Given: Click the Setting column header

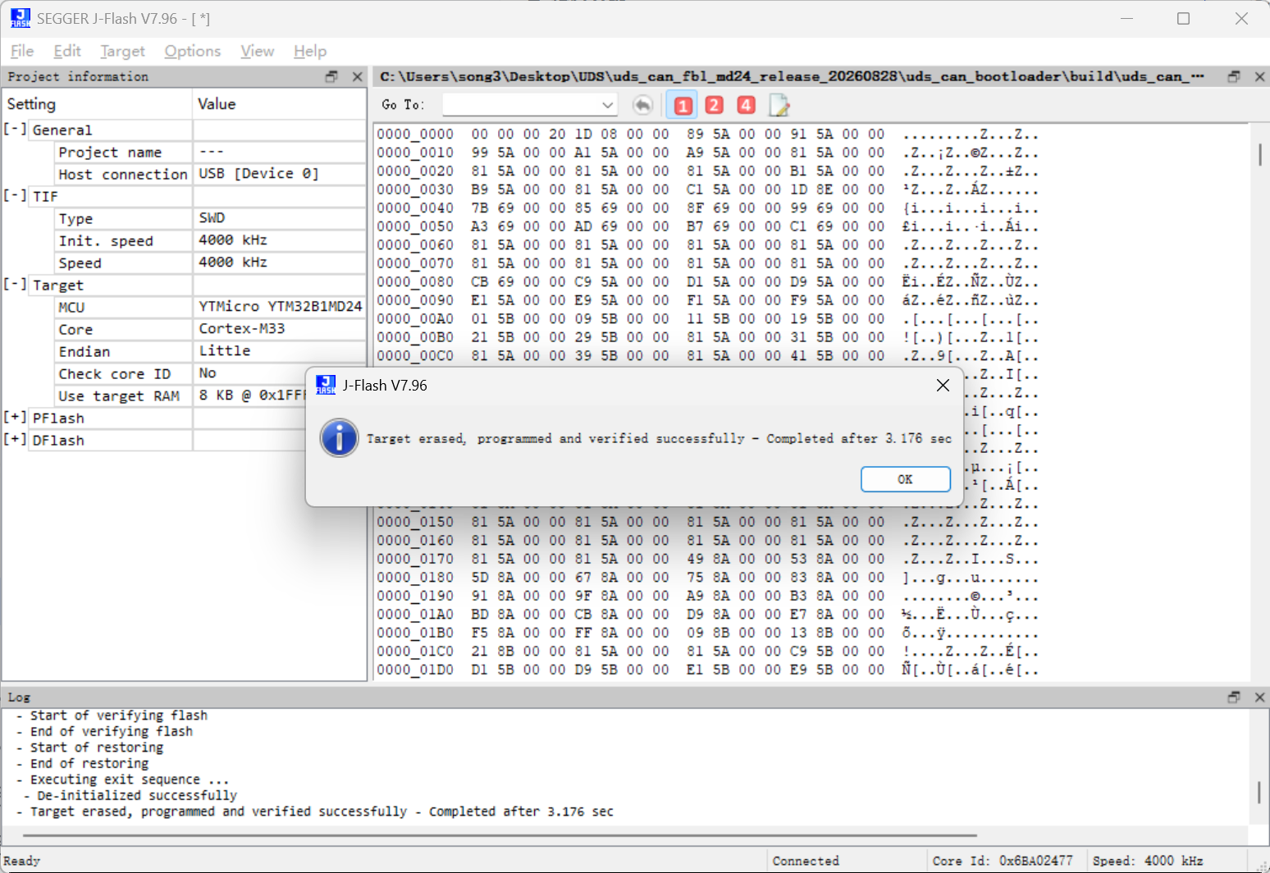Looking at the screenshot, I should [98, 104].
